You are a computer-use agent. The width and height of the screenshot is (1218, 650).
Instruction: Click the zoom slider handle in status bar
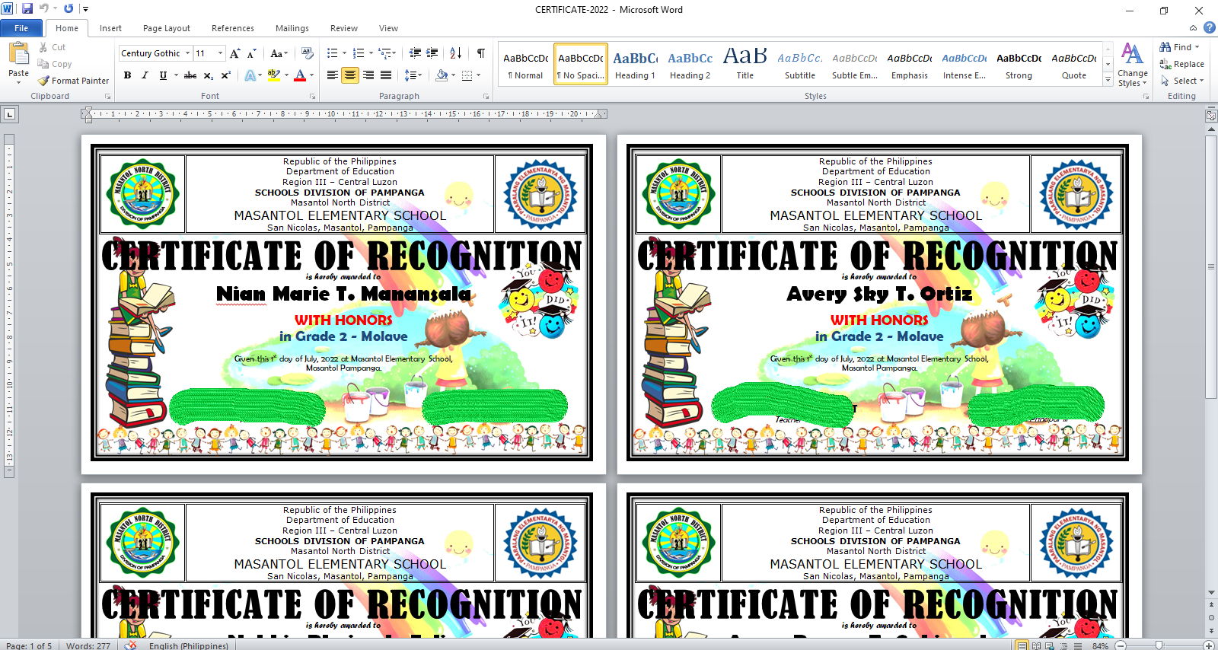click(1159, 645)
